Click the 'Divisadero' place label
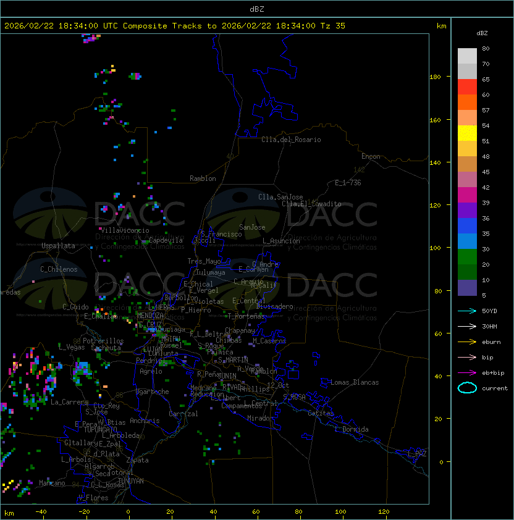 [274, 306]
